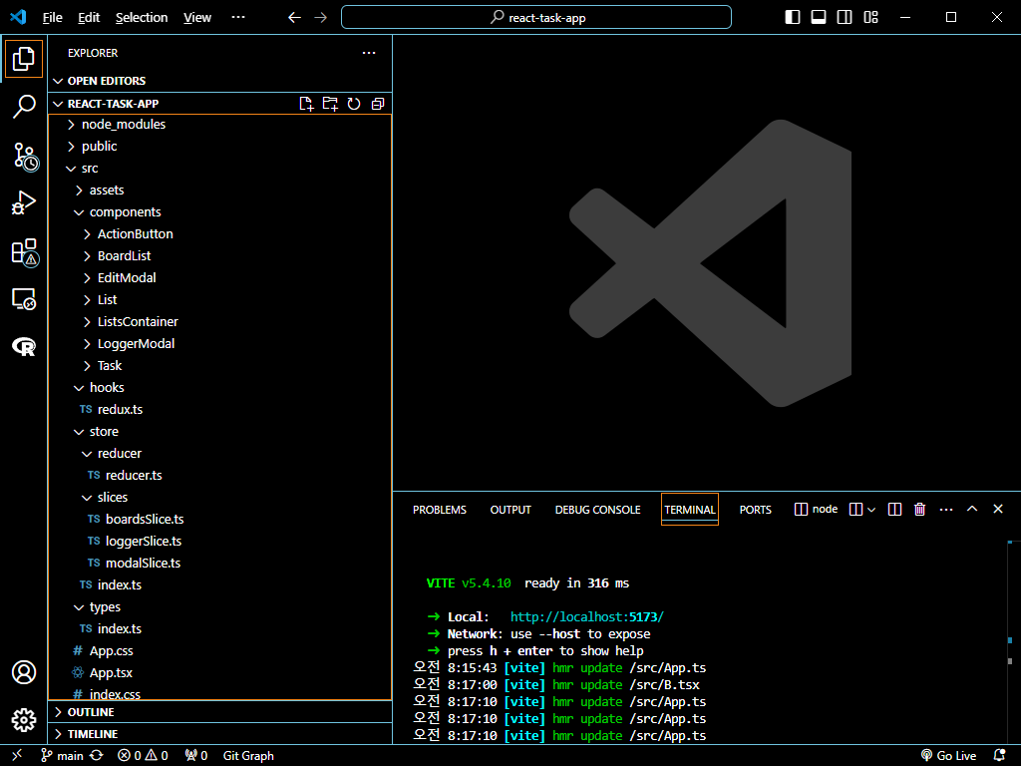Open the Accounts menu

point(24,672)
